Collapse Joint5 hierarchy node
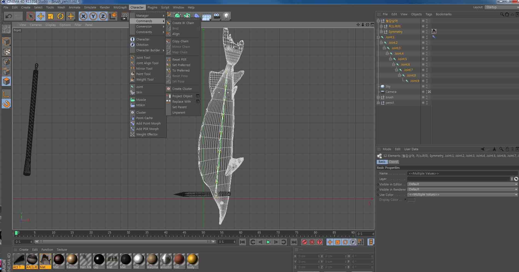This screenshot has height=272, width=519. pos(391,59)
